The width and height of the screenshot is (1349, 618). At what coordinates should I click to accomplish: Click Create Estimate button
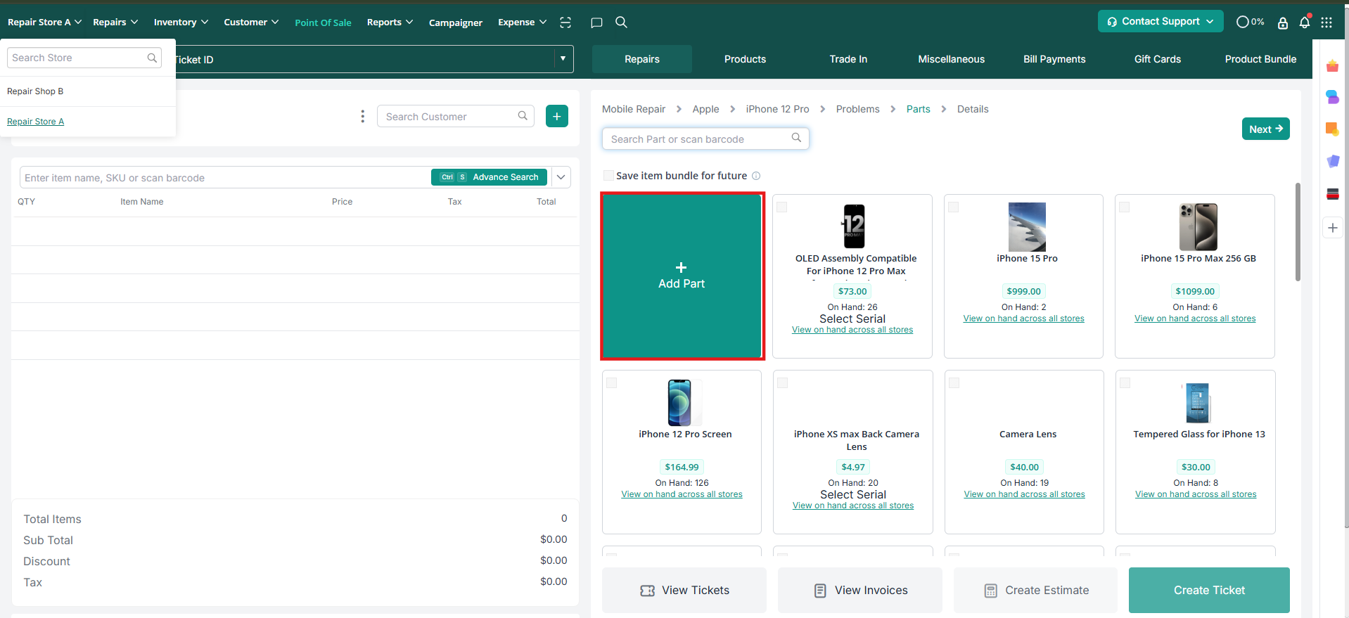(1035, 590)
